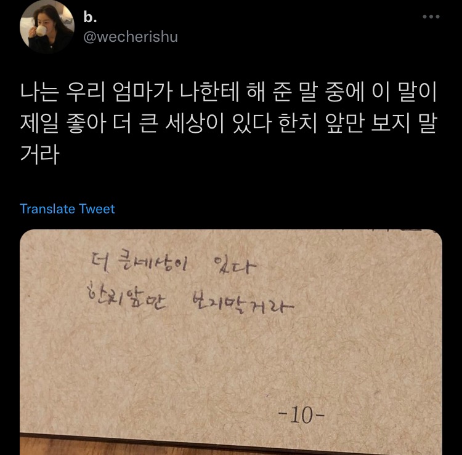
Task: Select the tweet's first line starting with 나는 우리 엄마가
Action: pyautogui.click(x=229, y=92)
